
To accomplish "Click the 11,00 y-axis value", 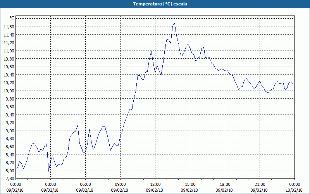I will click(x=9, y=51).
